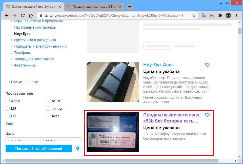Go to the browser home page icon
243x164 pixels.
pos(31,15)
